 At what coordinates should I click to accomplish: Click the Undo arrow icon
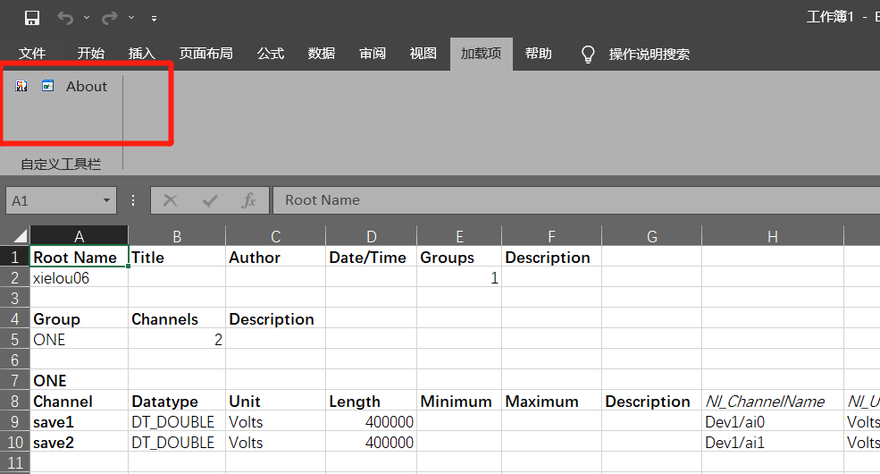click(65, 18)
